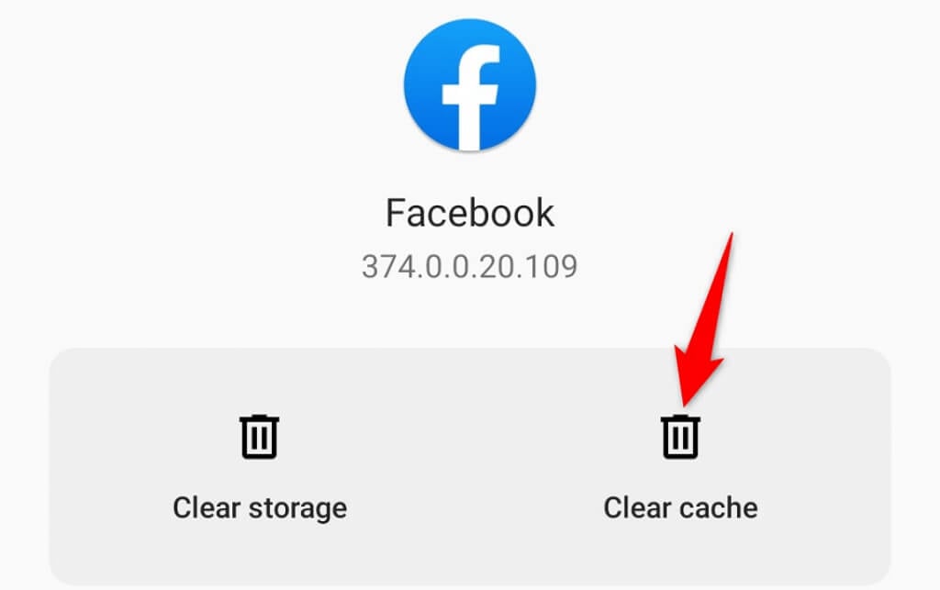Click the red arrow's tail end
The image size is (940, 590).
(731, 237)
